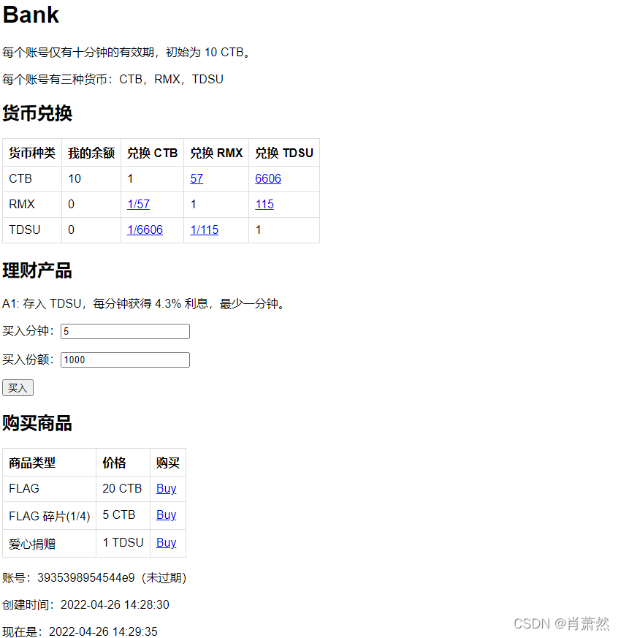
Task: Select the 理财产品 section heading
Action: [37, 270]
